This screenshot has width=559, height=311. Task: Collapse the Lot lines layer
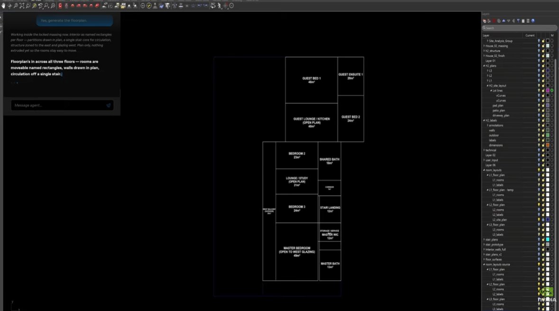[x=491, y=91]
